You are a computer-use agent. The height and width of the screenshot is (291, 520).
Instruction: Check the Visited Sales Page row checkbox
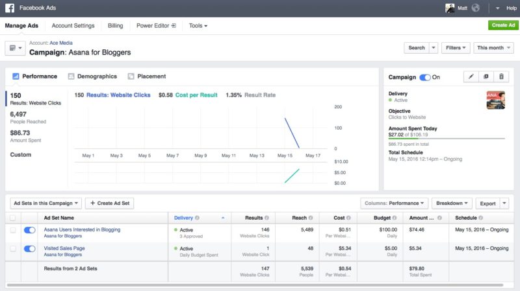click(12, 249)
